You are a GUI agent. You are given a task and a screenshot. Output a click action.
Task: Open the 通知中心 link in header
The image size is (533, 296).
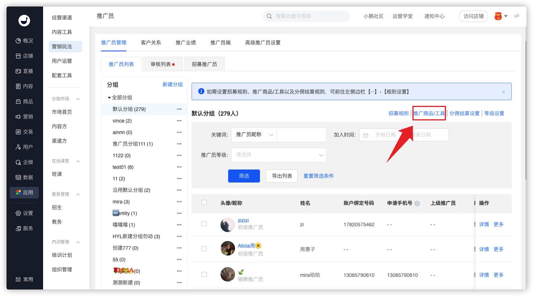435,16
